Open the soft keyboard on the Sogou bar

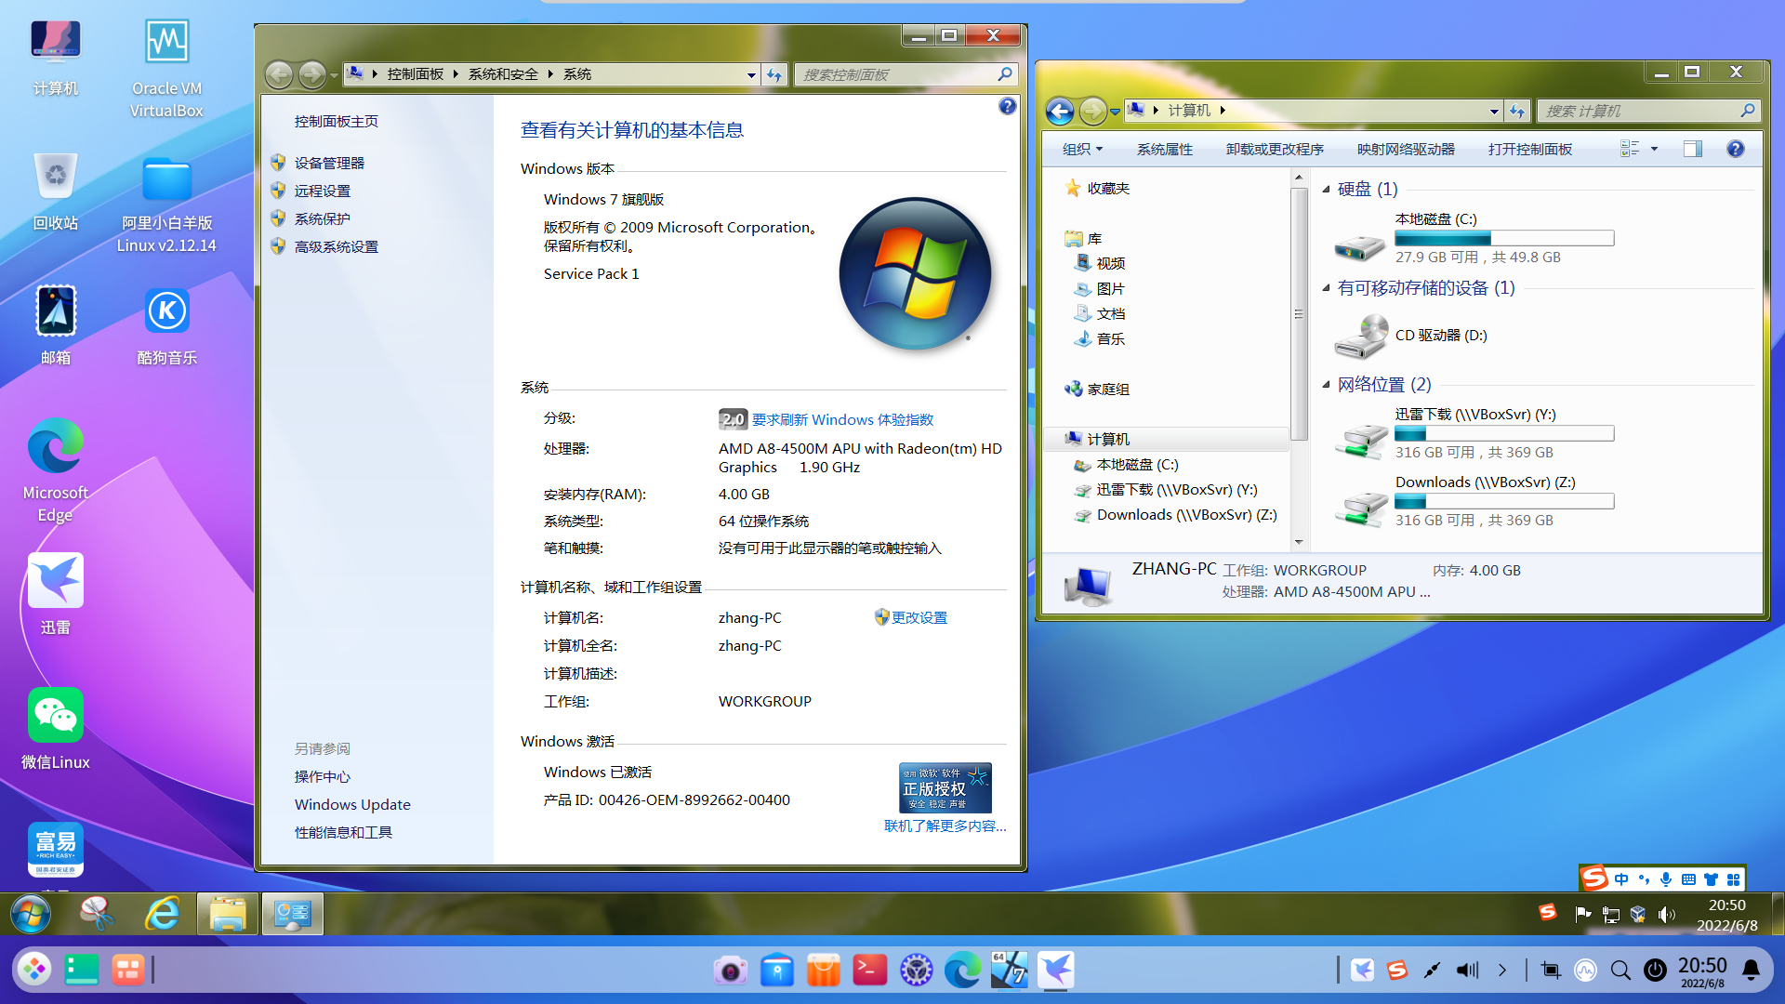[x=1688, y=878]
